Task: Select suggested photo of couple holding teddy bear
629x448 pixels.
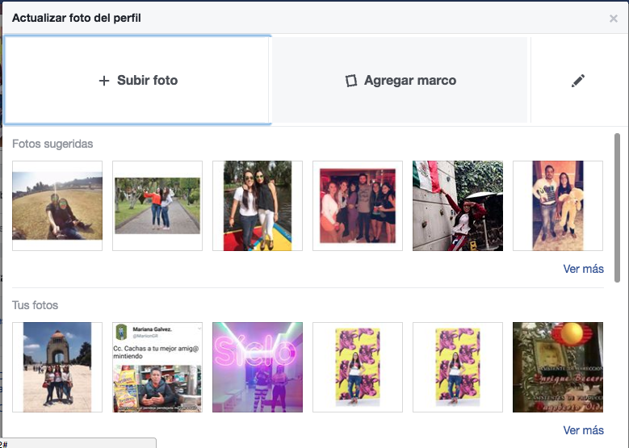Action: point(558,206)
